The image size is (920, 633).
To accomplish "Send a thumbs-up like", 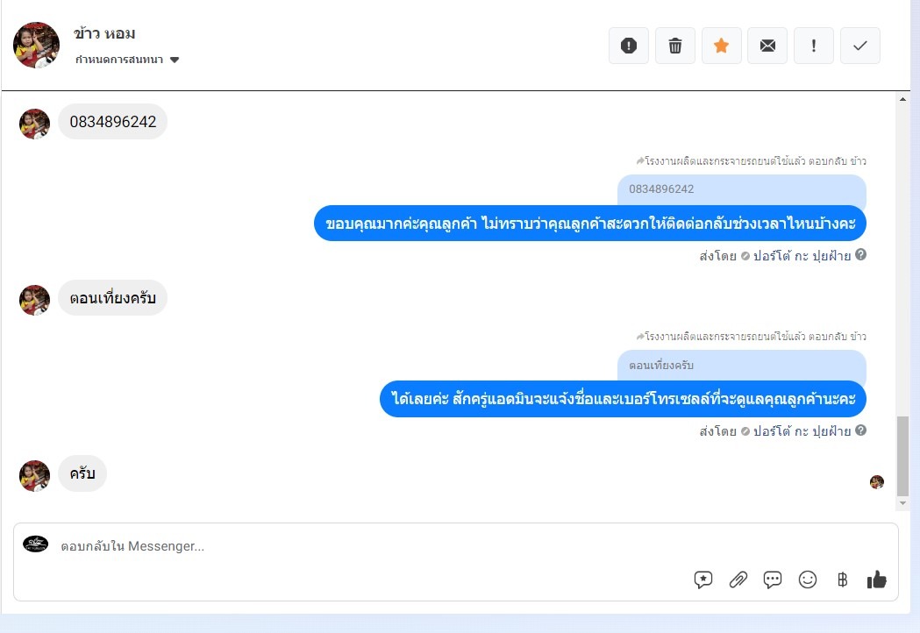I will click(x=876, y=579).
